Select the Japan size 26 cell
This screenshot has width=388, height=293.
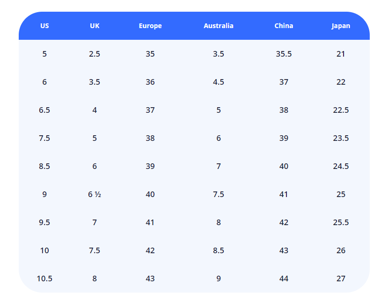[341, 250]
